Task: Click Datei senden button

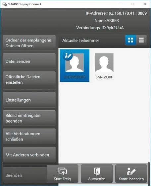Action: pyautogui.click(x=29, y=61)
